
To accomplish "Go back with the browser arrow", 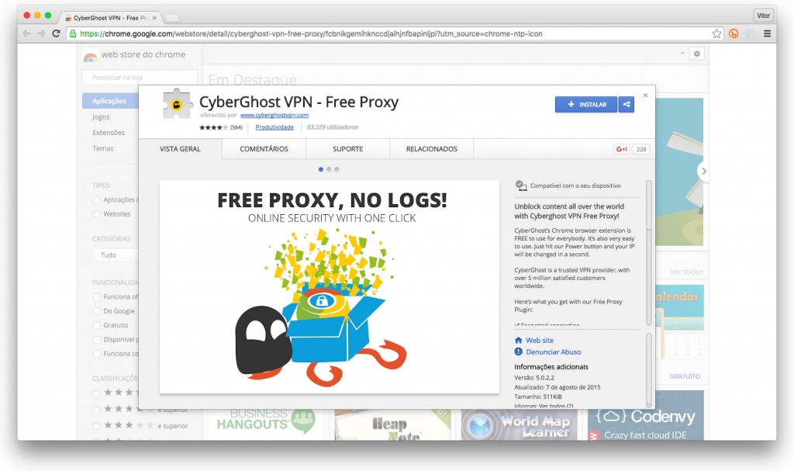I will [26, 33].
